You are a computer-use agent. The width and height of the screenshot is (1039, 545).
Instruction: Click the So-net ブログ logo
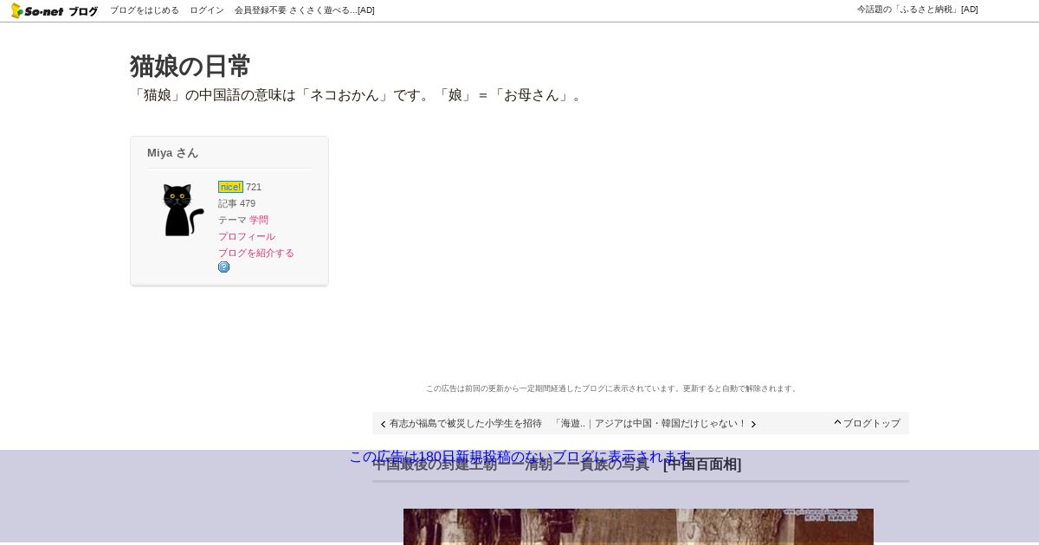55,10
